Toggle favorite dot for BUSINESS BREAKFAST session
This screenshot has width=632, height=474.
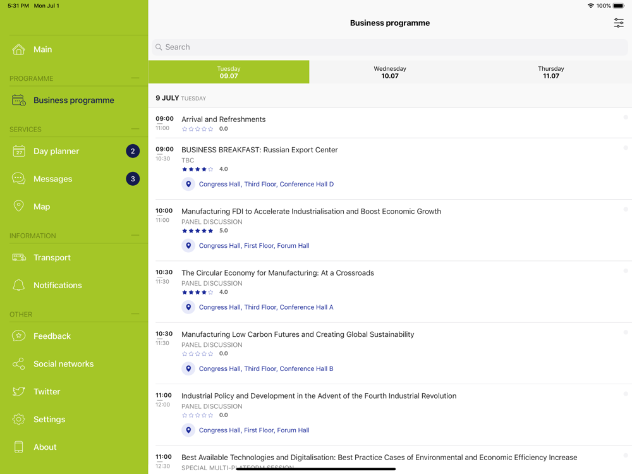[625, 148]
